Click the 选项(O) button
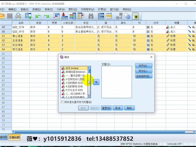Screen dimensions: 196x147 [x=144, y=66]
